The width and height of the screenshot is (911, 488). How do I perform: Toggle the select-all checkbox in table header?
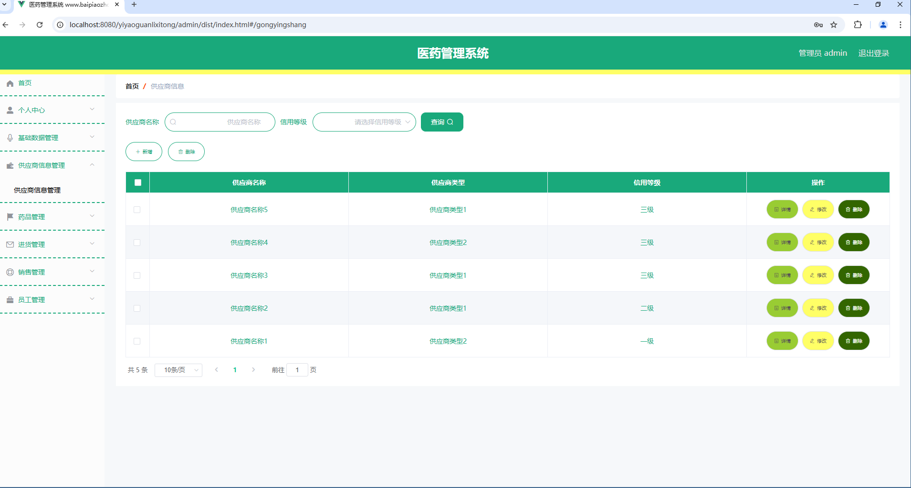[x=138, y=183]
